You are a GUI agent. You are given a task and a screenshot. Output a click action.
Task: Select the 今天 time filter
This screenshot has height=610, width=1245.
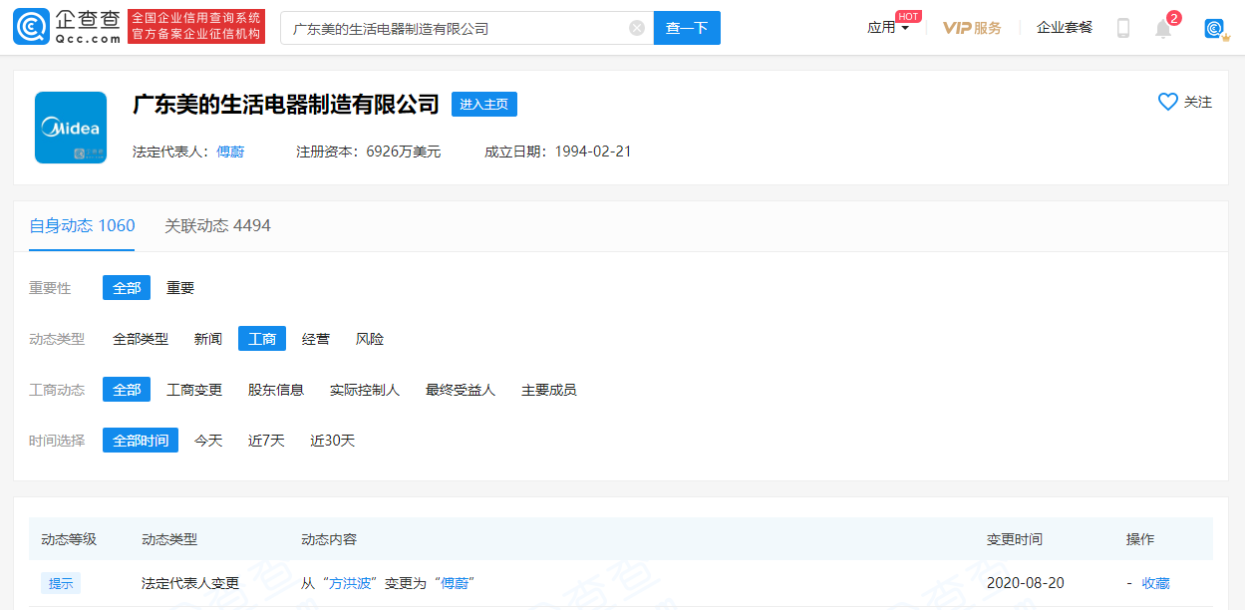click(207, 440)
